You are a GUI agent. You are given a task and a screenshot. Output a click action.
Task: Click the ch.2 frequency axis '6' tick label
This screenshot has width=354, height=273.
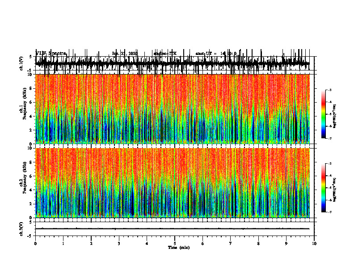[31, 176]
